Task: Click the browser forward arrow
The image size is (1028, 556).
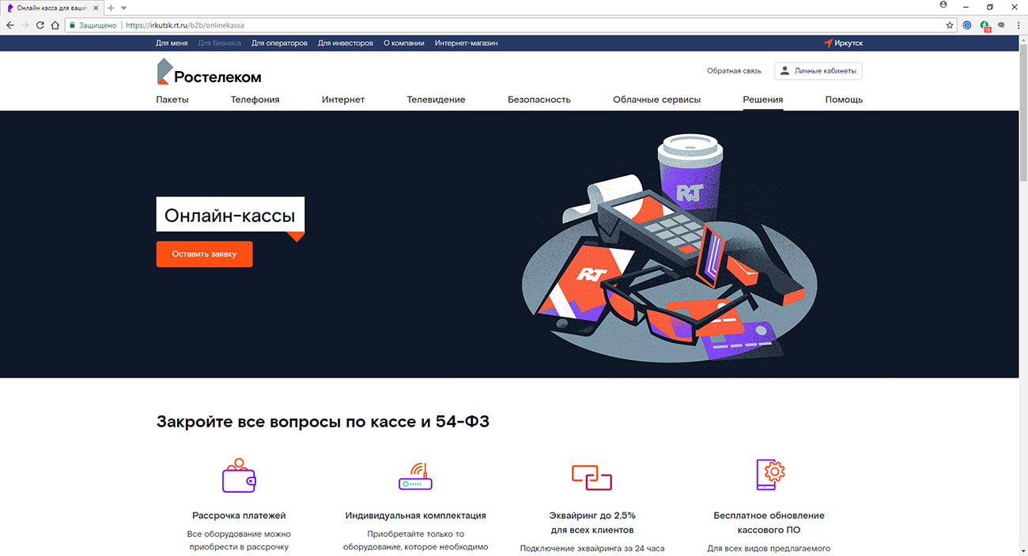Action: 25,25
